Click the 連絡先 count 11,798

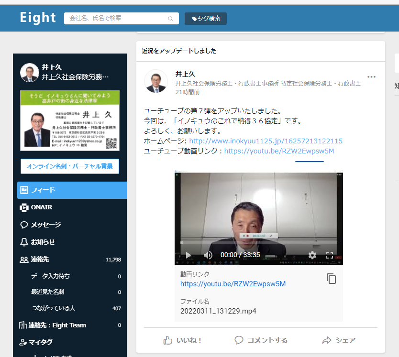click(x=113, y=260)
